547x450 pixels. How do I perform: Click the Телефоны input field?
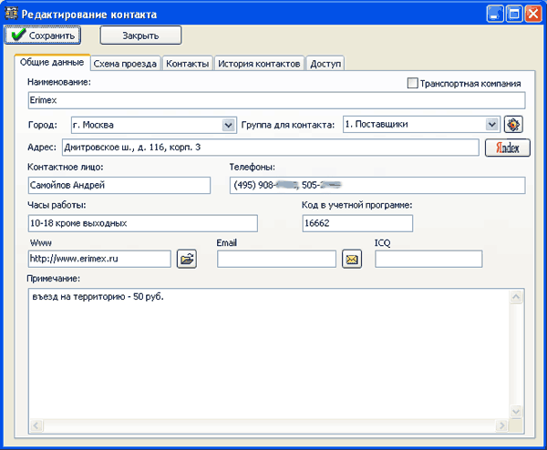click(x=377, y=185)
